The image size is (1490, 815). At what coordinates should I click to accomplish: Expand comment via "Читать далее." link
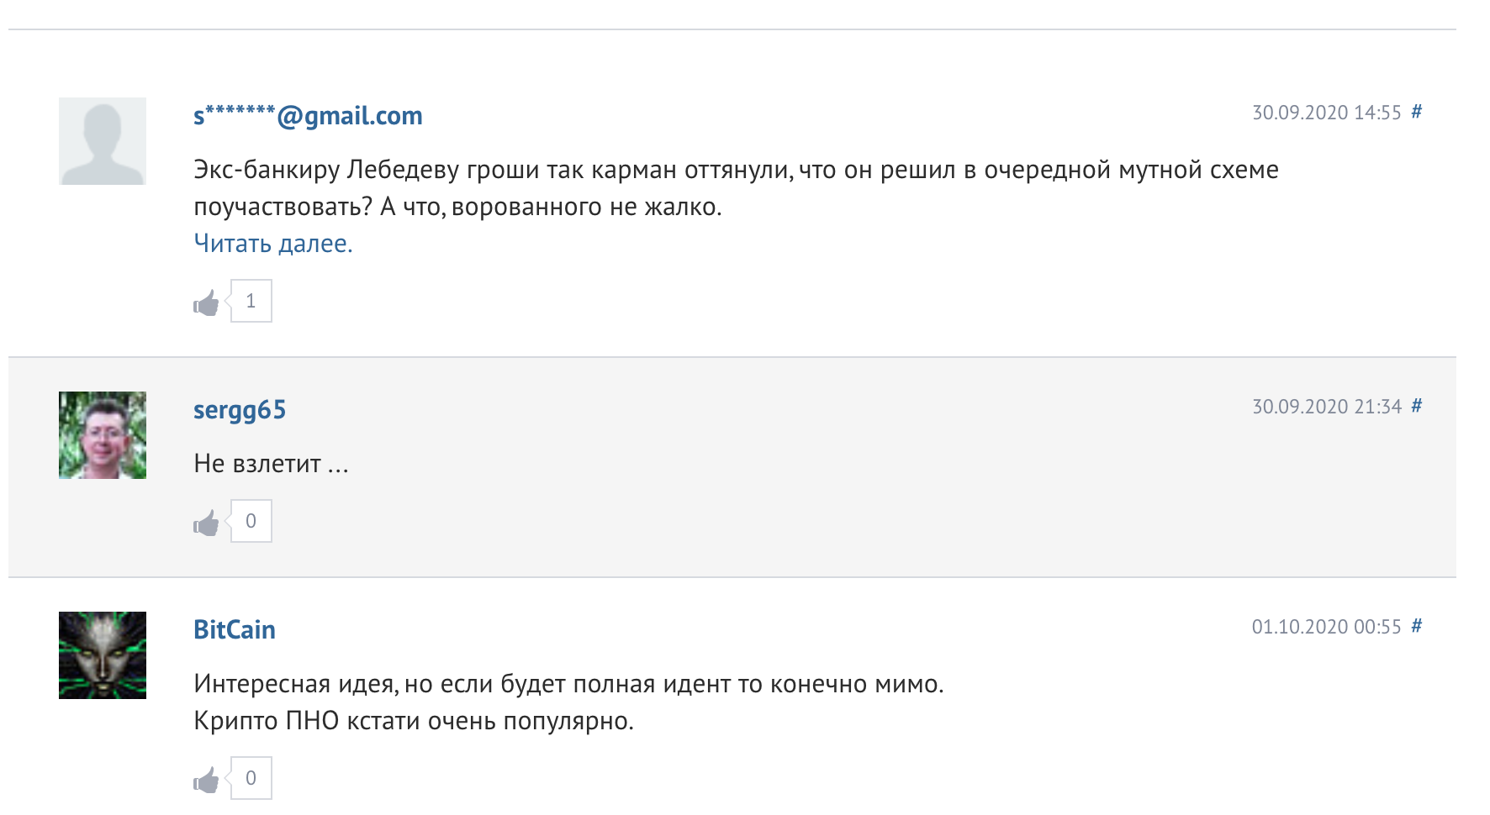[x=272, y=244]
